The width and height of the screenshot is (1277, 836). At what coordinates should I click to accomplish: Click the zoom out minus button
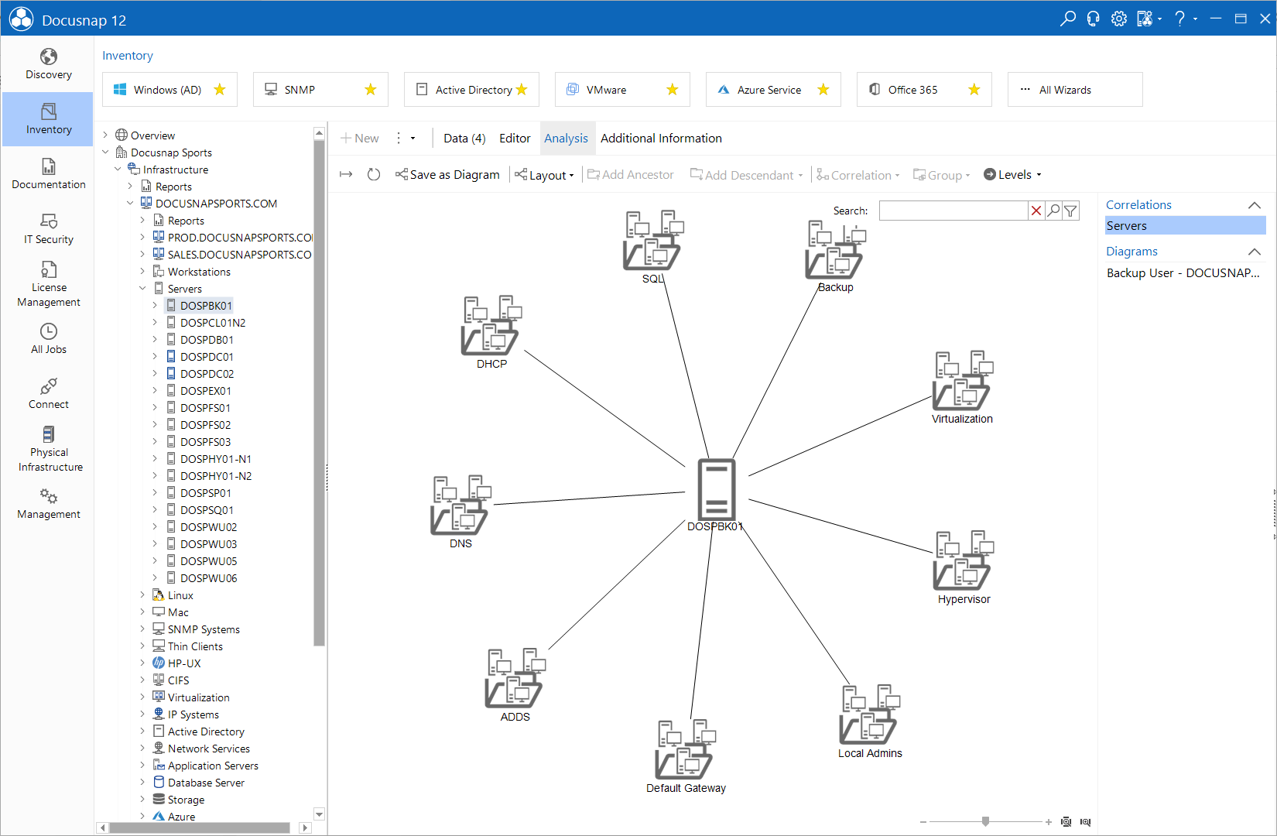pos(923,822)
